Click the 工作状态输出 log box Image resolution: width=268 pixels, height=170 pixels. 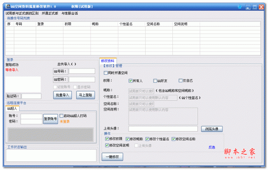51,155
